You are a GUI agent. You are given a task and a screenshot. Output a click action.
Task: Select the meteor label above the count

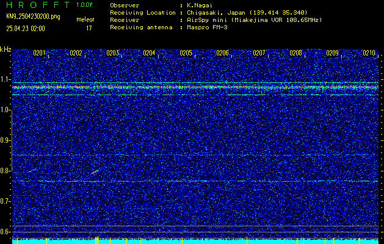pyautogui.click(x=85, y=20)
